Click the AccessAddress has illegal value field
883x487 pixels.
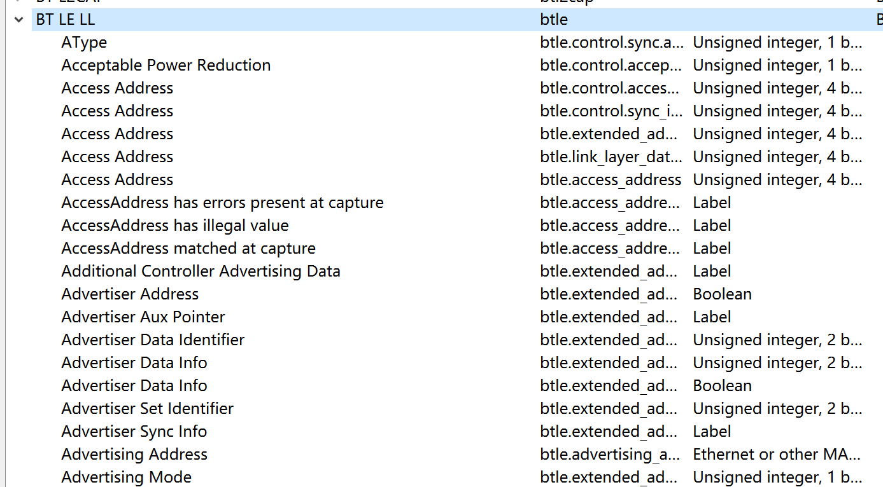[x=174, y=225]
